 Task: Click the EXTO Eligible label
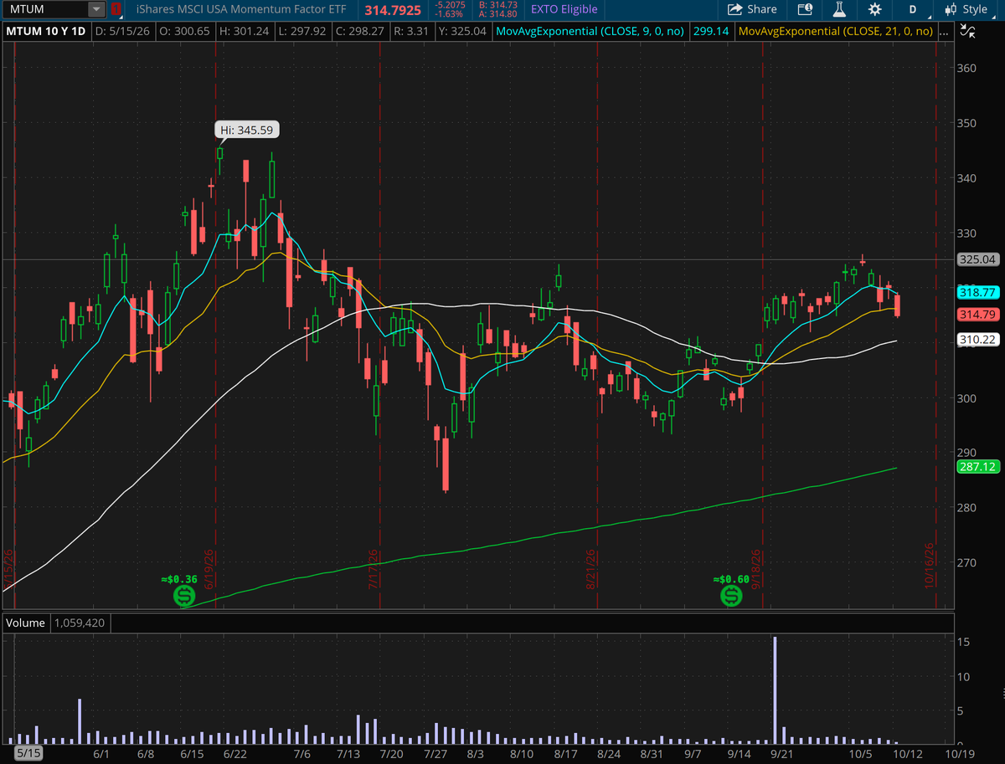tap(564, 9)
